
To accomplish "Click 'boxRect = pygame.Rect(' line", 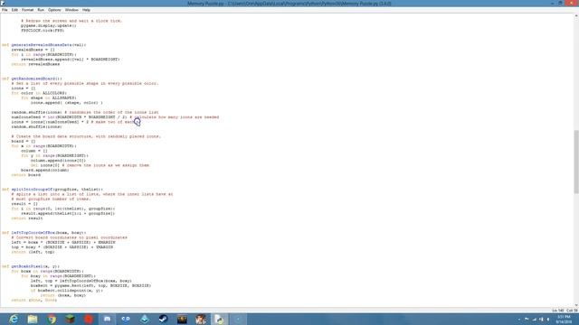I will (x=90, y=285).
